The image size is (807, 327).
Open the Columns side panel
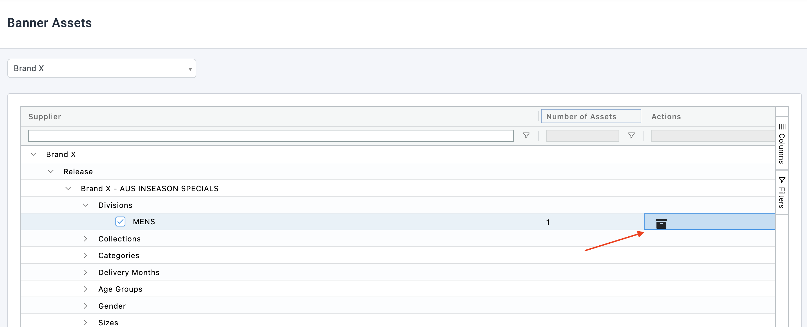(x=782, y=144)
